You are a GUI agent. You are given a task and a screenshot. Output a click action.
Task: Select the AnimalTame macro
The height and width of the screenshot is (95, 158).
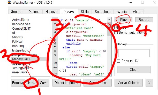pyautogui.click(x=20, y=20)
